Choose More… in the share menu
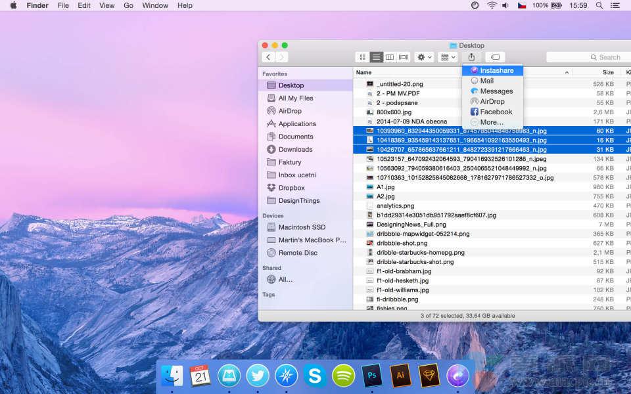This screenshot has width=631, height=394. [491, 122]
